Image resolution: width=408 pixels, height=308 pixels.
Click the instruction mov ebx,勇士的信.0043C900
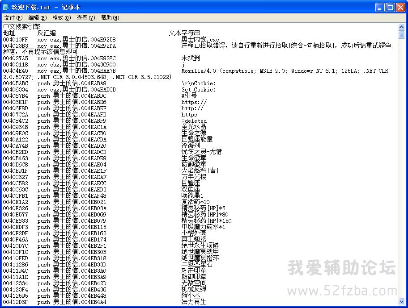[x=76, y=64]
